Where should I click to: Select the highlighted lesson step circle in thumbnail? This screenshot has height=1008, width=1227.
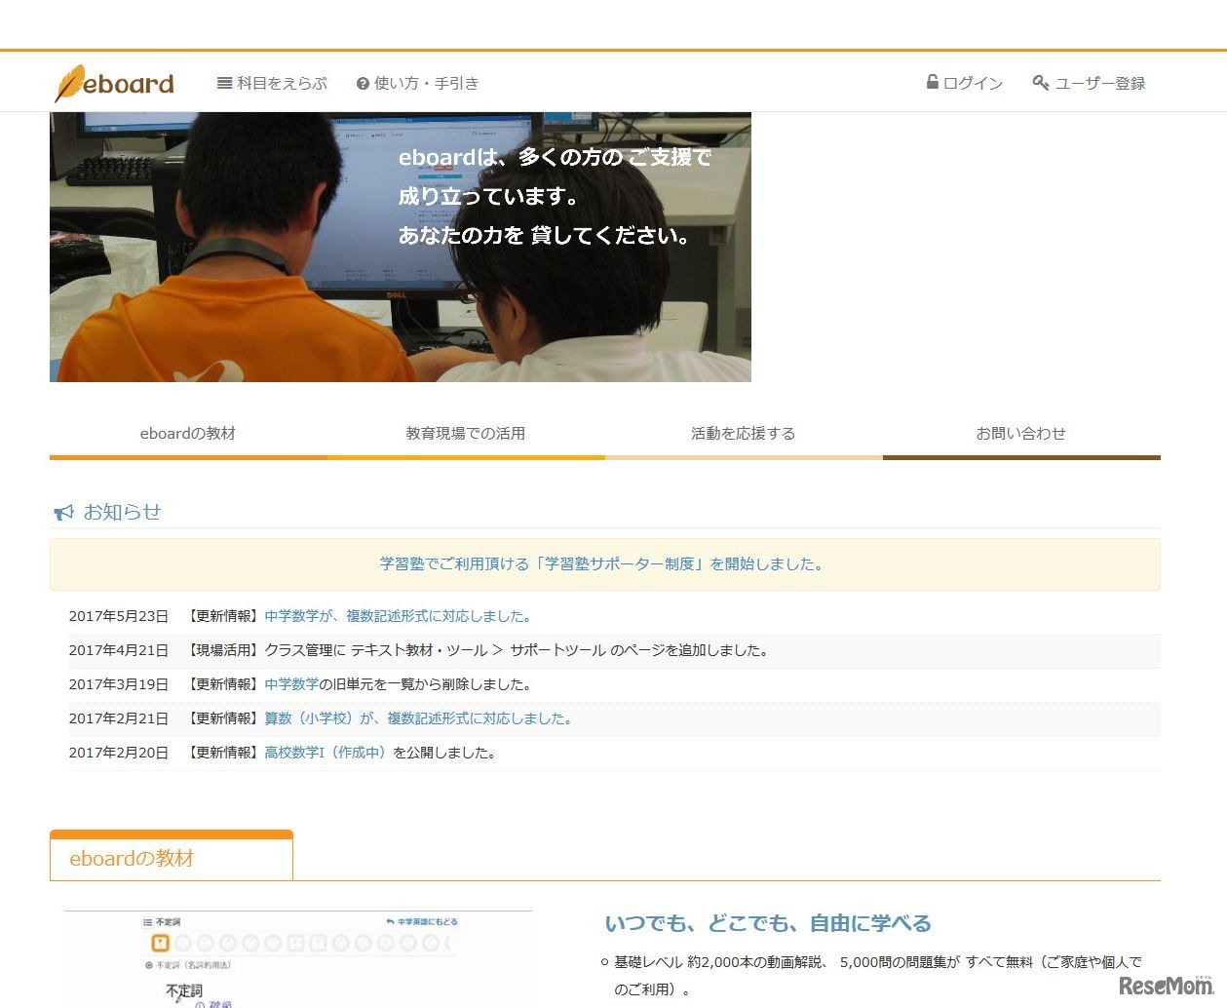click(161, 943)
